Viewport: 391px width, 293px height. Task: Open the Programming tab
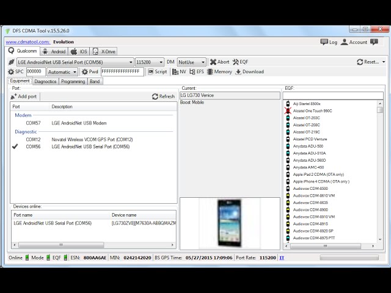tap(73, 81)
